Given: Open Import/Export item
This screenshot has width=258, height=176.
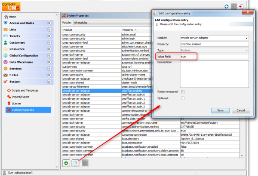Looking at the screenshot, I should [x=18, y=97].
